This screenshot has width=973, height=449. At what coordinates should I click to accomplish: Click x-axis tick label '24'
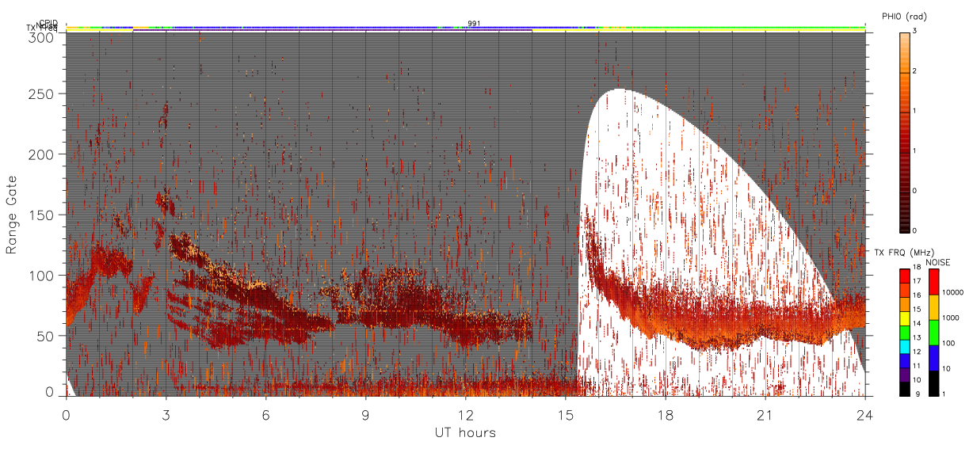pos(865,415)
